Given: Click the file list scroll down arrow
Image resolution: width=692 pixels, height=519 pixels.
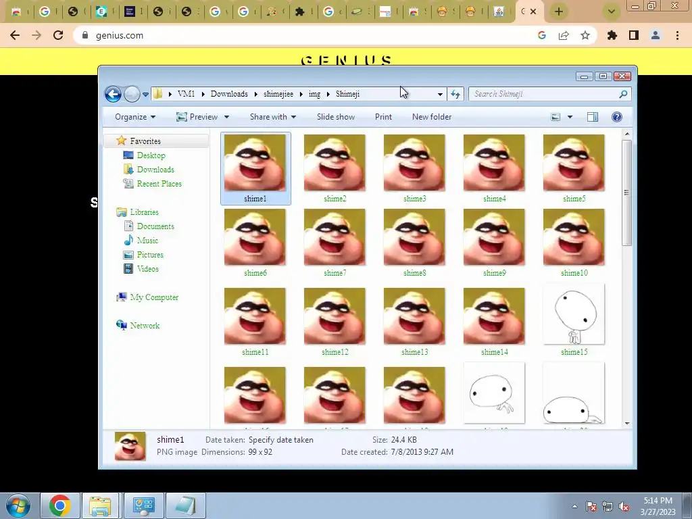Looking at the screenshot, I should pyautogui.click(x=626, y=424).
